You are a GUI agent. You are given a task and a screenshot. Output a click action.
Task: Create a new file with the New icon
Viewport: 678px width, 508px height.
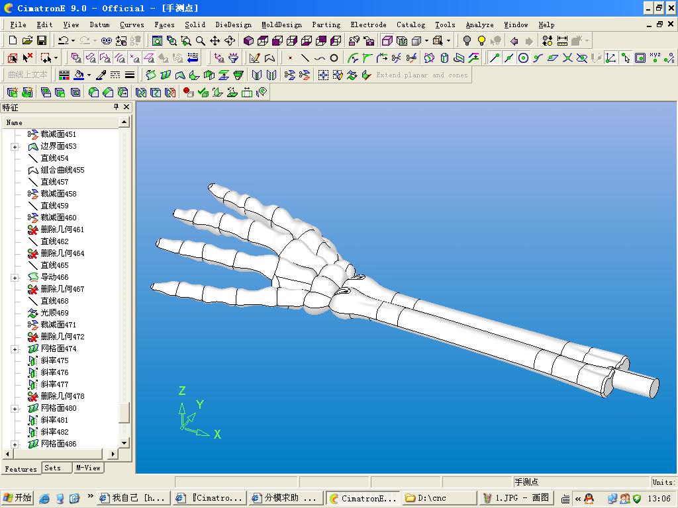click(x=13, y=40)
